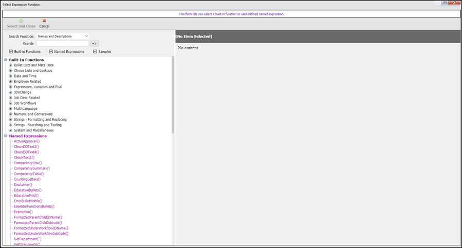Expand the Strings - Searching and Testing category
Screen dimensions: 462x248
click(10, 125)
